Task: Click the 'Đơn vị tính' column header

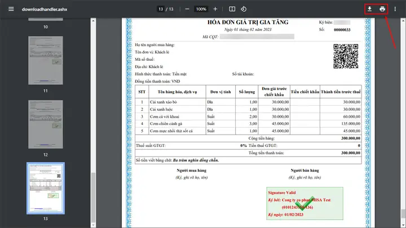Action: click(x=220, y=92)
